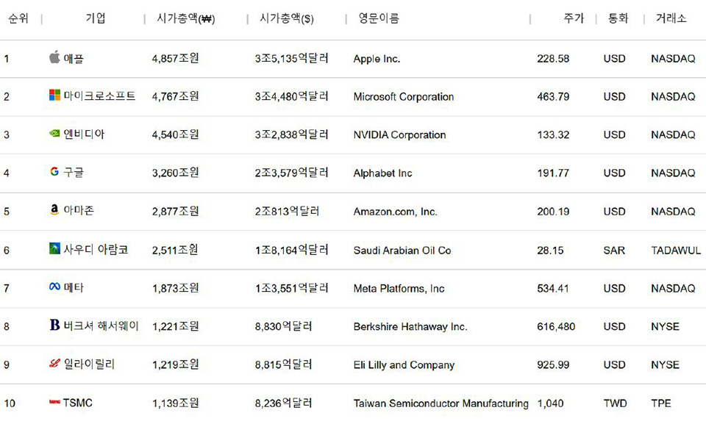706x424 pixels.
Task: Click the Eli Lilly logo icon
Action: pyautogui.click(x=54, y=364)
